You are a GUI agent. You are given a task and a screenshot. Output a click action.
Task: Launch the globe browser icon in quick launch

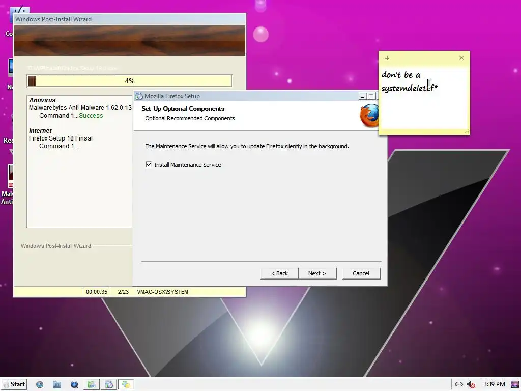pos(40,385)
